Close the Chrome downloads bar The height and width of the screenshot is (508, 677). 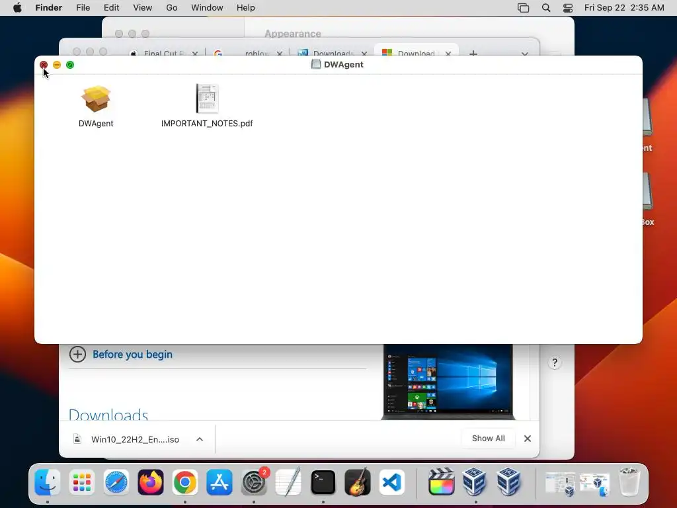click(527, 439)
